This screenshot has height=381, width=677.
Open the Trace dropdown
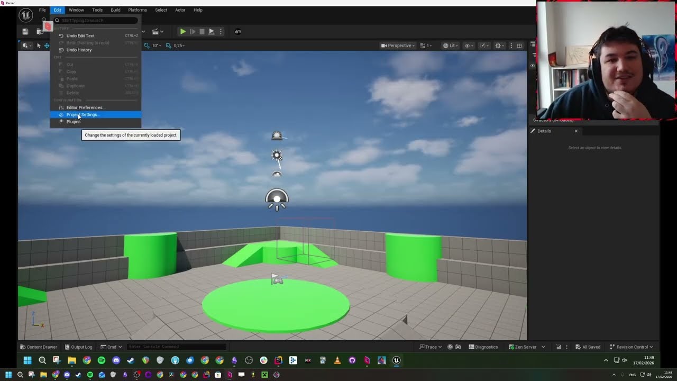pos(431,347)
